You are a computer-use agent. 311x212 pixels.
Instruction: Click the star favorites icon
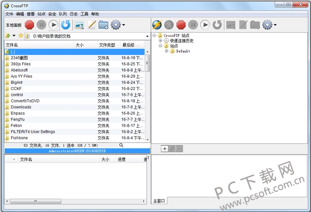pos(21,36)
